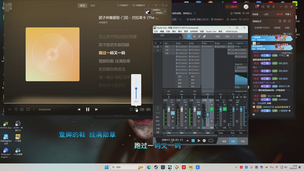Screen dimensions: 304x171
Task: Arm record on mixer channel 2
Action: pos(186,117)
